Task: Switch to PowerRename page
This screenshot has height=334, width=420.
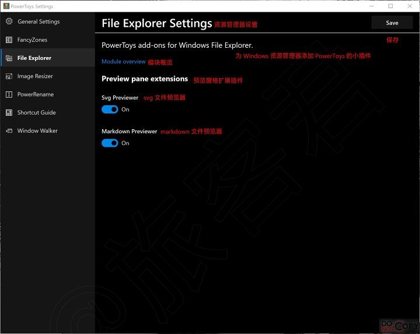Action: (48, 94)
